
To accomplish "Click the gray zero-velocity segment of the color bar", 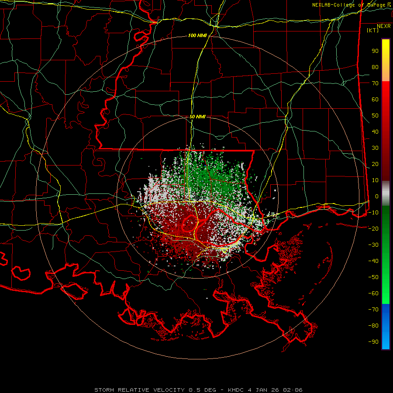I will (386, 193).
